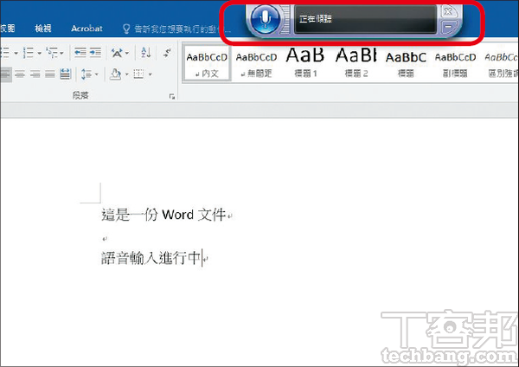The image size is (519, 367).
Task: Apply the 標題 style
Action: tap(406, 63)
